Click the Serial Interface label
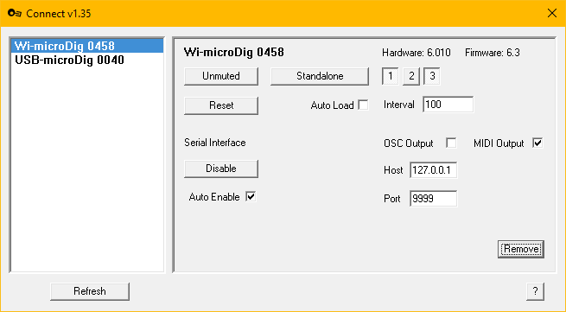This screenshot has height=312, width=566. click(215, 143)
